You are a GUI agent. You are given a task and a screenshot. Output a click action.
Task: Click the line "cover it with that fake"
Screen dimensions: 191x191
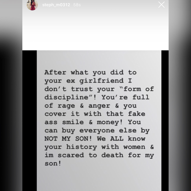95,114
